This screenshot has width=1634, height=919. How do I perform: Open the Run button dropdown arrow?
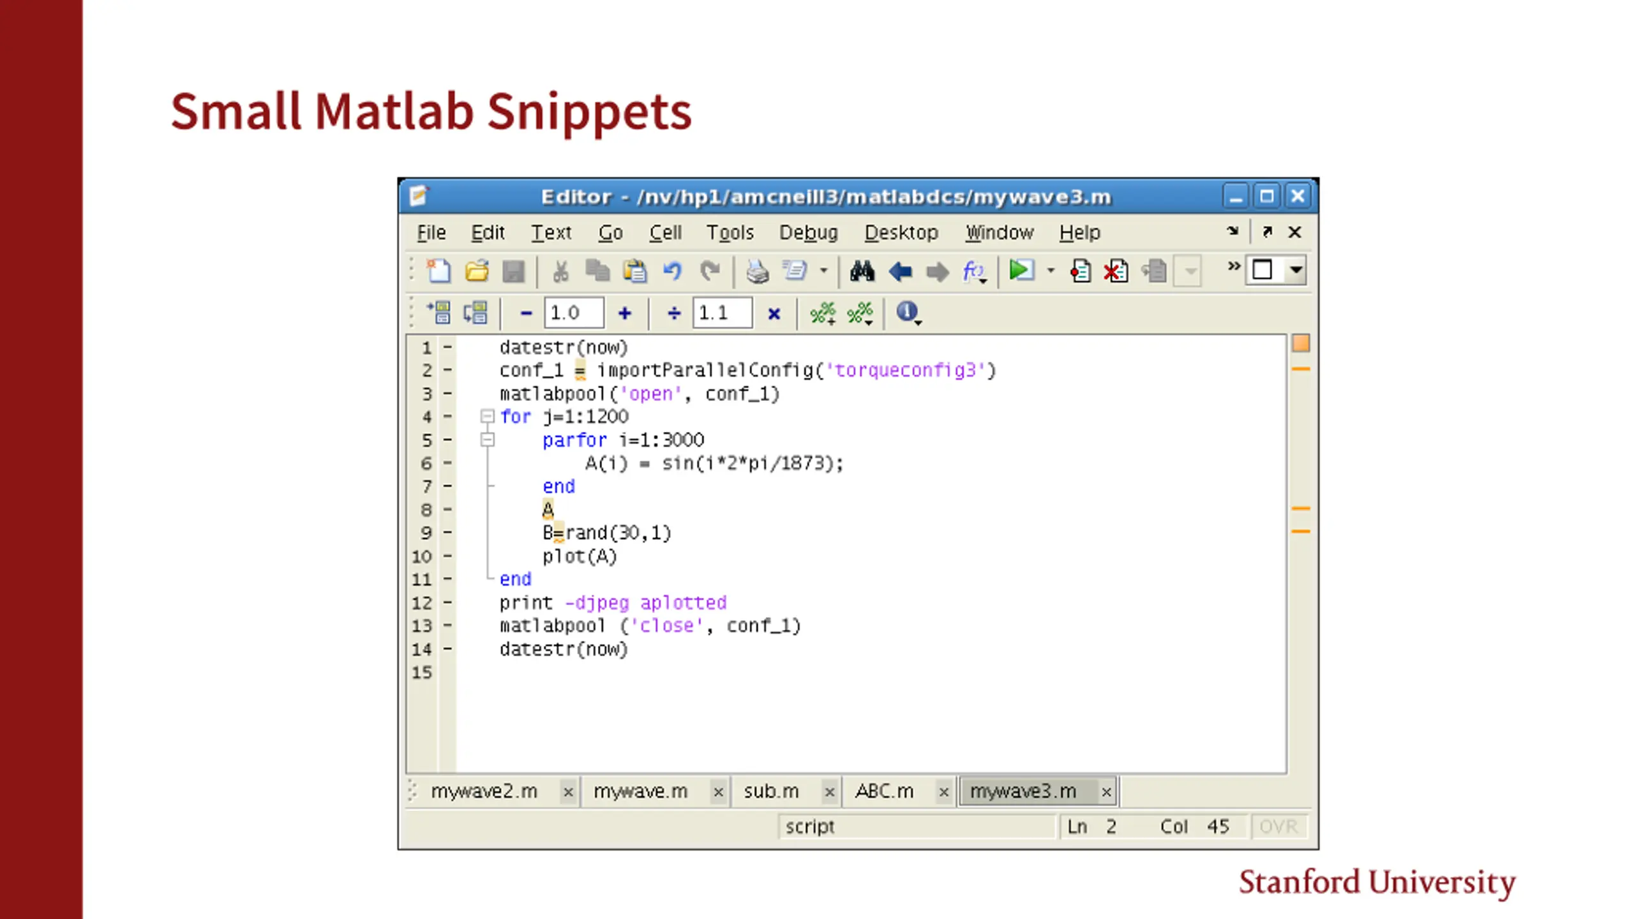pos(1050,271)
